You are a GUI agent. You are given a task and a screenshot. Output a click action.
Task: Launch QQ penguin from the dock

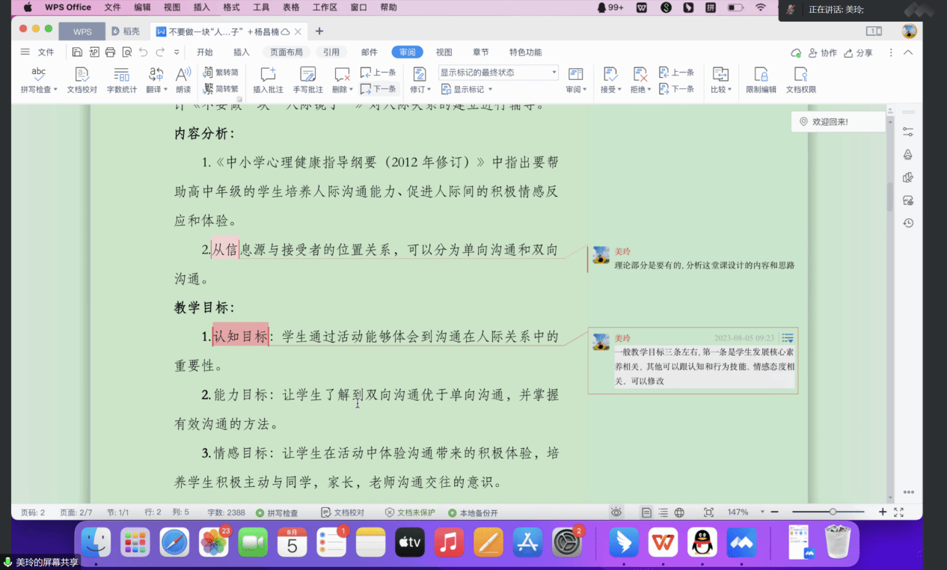point(702,542)
